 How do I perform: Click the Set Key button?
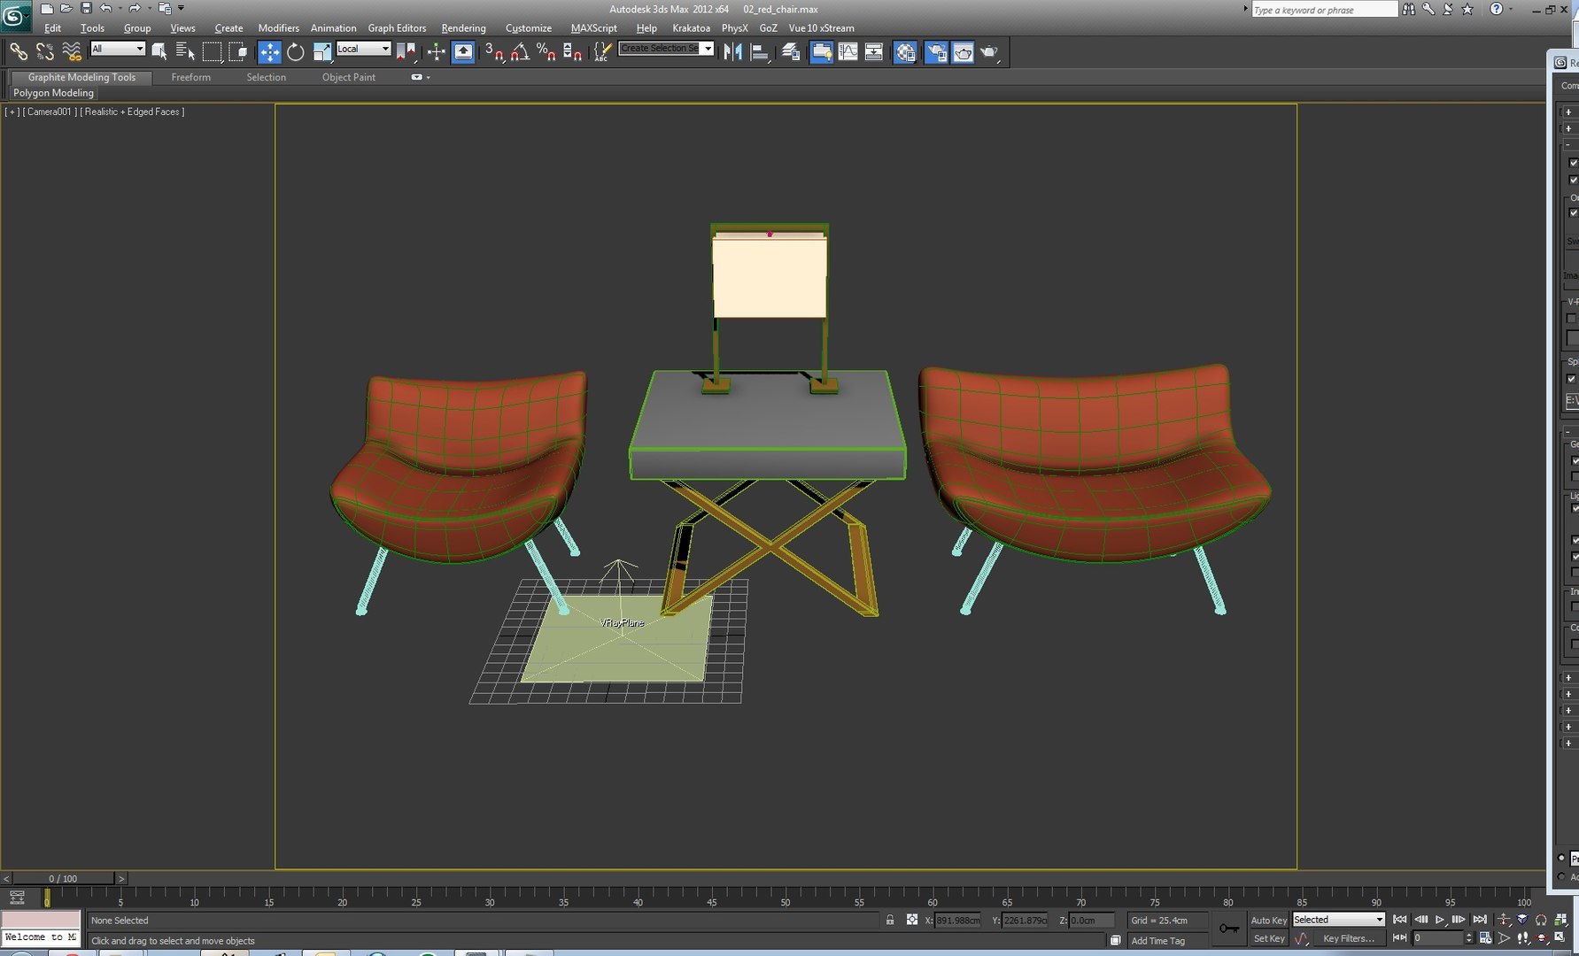1268,938
